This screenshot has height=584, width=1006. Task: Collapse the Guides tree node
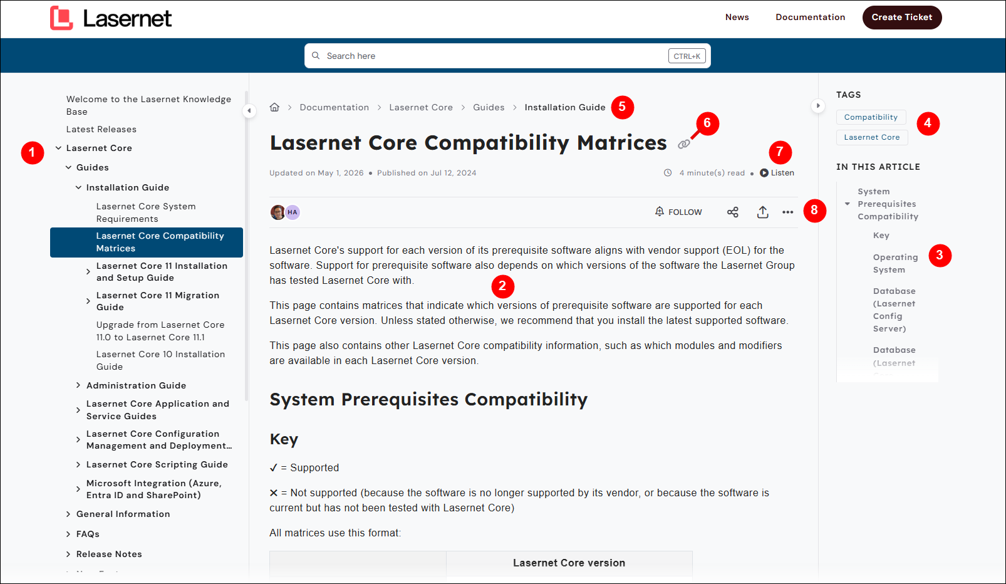pyautogui.click(x=68, y=168)
